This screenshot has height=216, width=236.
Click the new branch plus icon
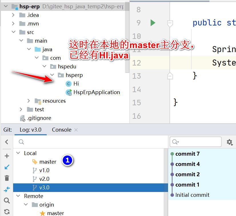tap(7, 156)
